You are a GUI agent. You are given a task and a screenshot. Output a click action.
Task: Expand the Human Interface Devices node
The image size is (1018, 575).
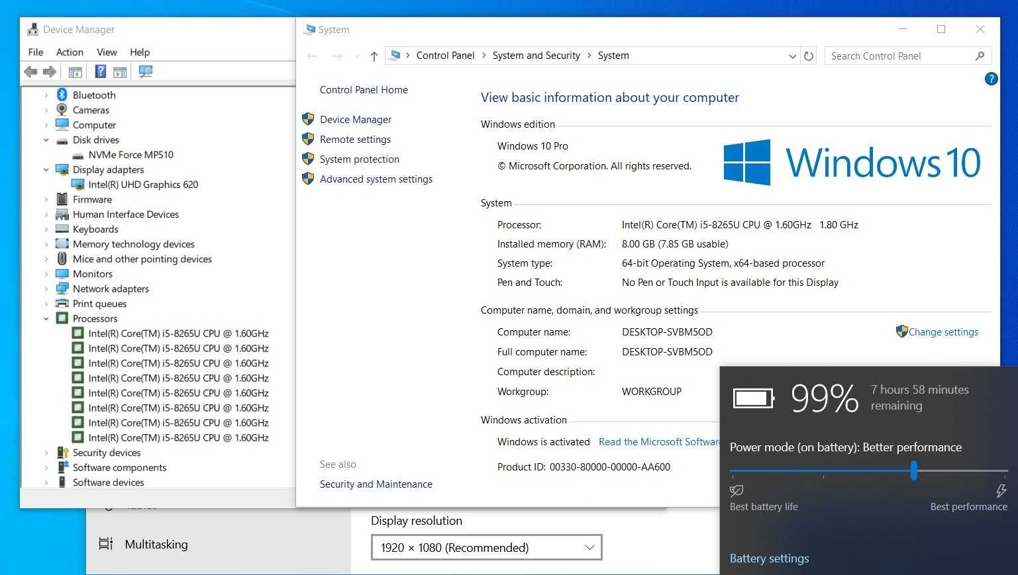tap(46, 214)
